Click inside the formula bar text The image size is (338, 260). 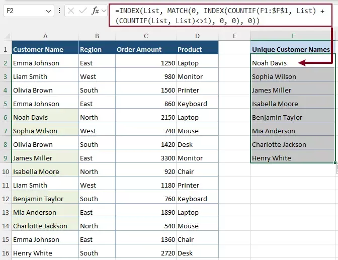[220, 15]
